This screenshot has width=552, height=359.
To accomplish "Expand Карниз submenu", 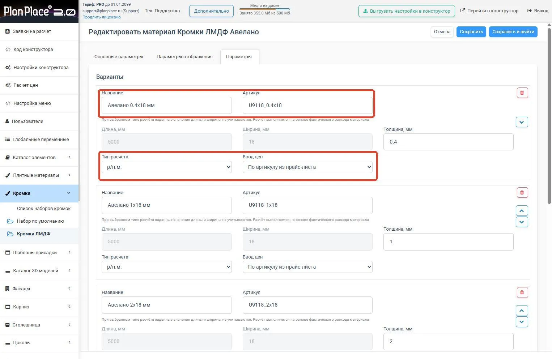I will click(x=39, y=307).
